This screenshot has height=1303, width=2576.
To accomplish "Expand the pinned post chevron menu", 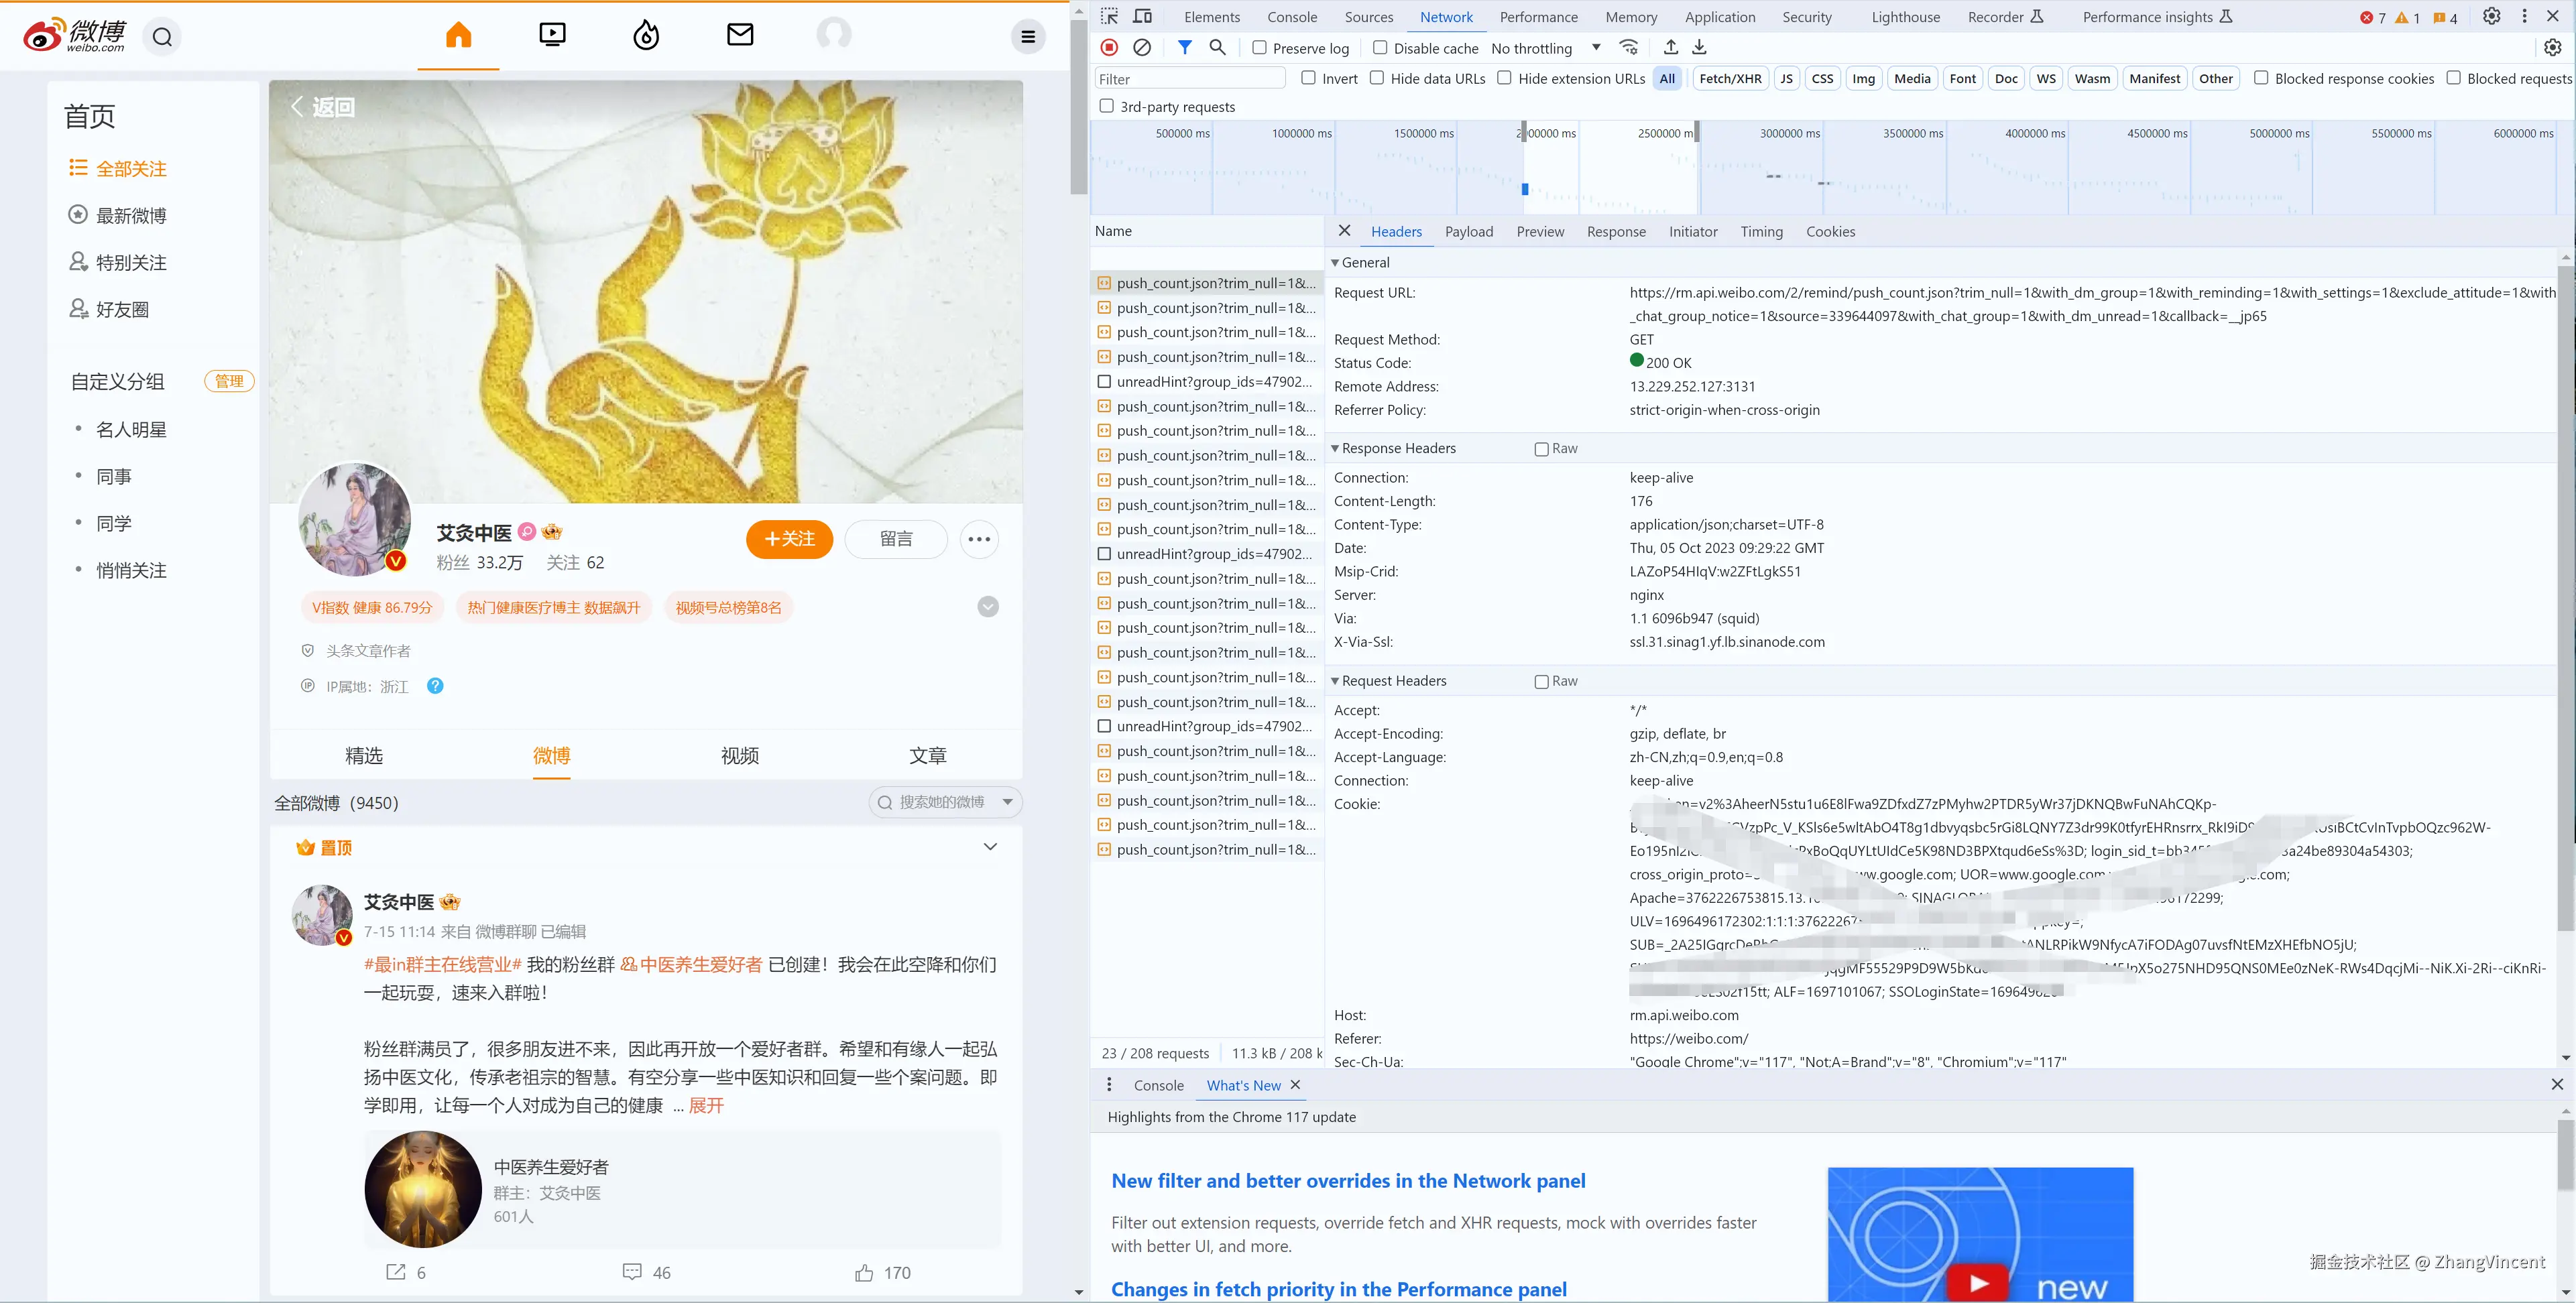I will click(990, 847).
